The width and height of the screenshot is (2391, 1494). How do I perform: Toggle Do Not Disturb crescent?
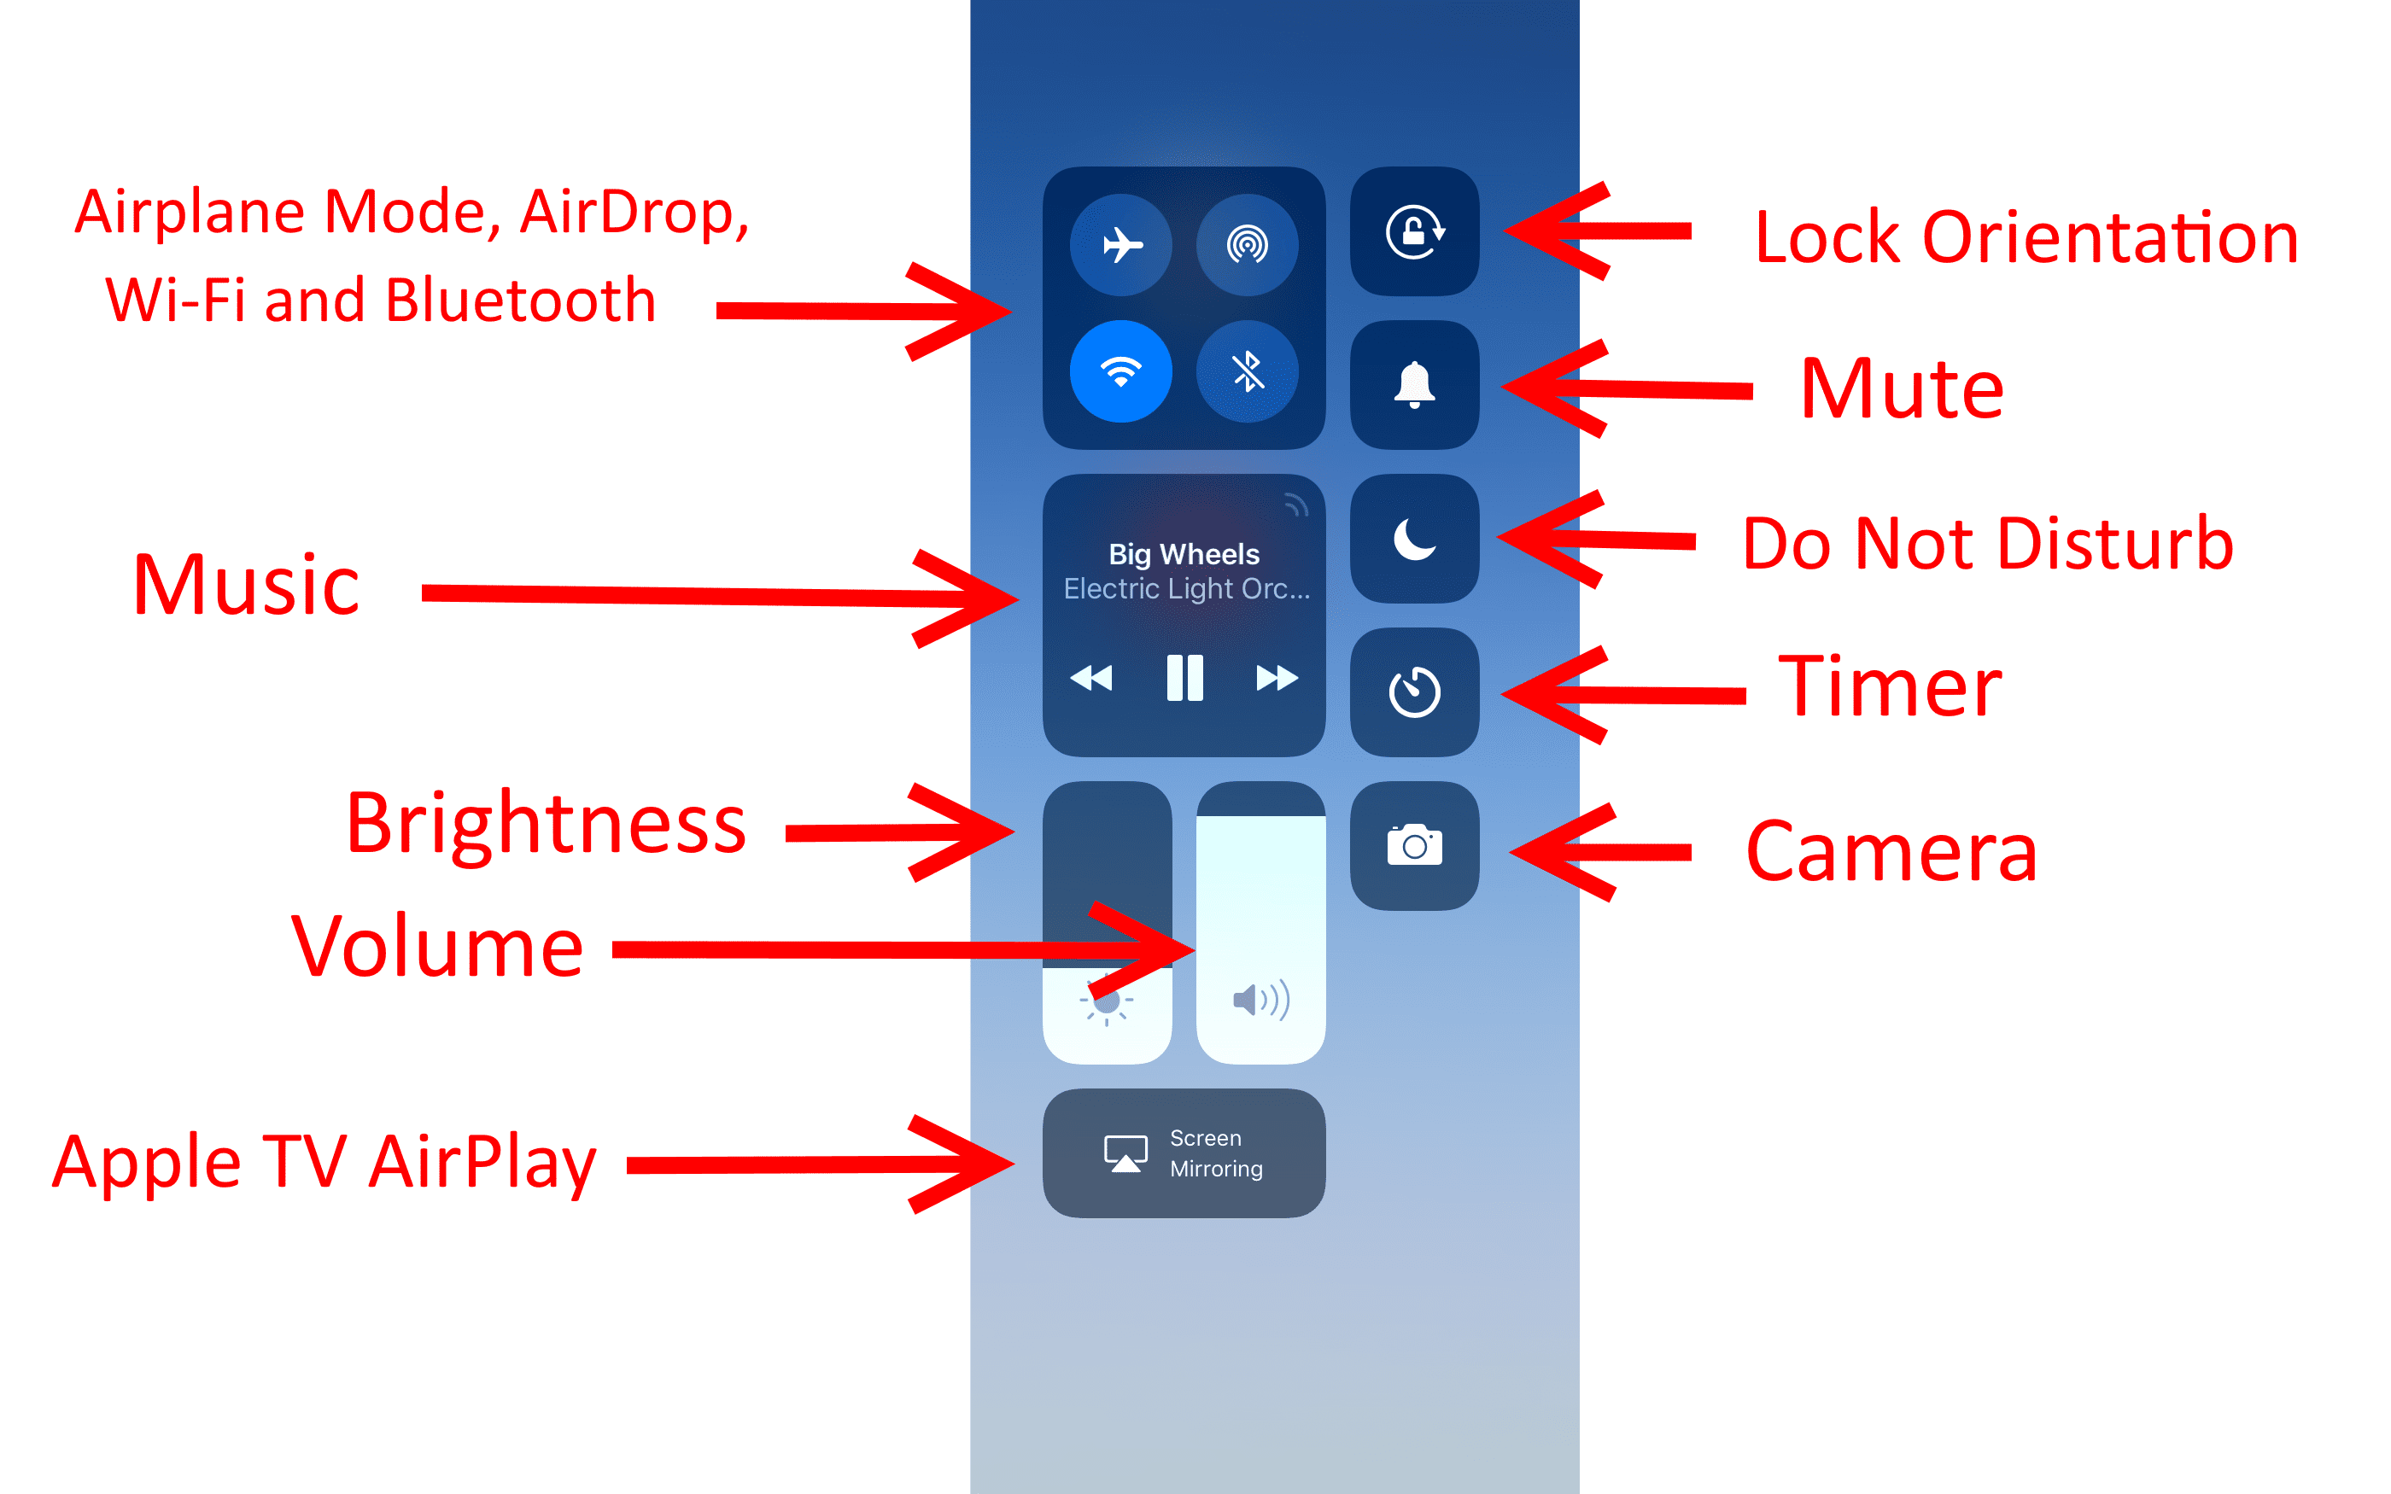[x=1410, y=549]
